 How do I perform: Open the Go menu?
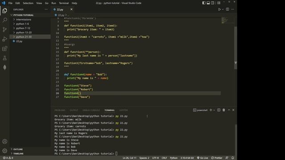point(46,3)
